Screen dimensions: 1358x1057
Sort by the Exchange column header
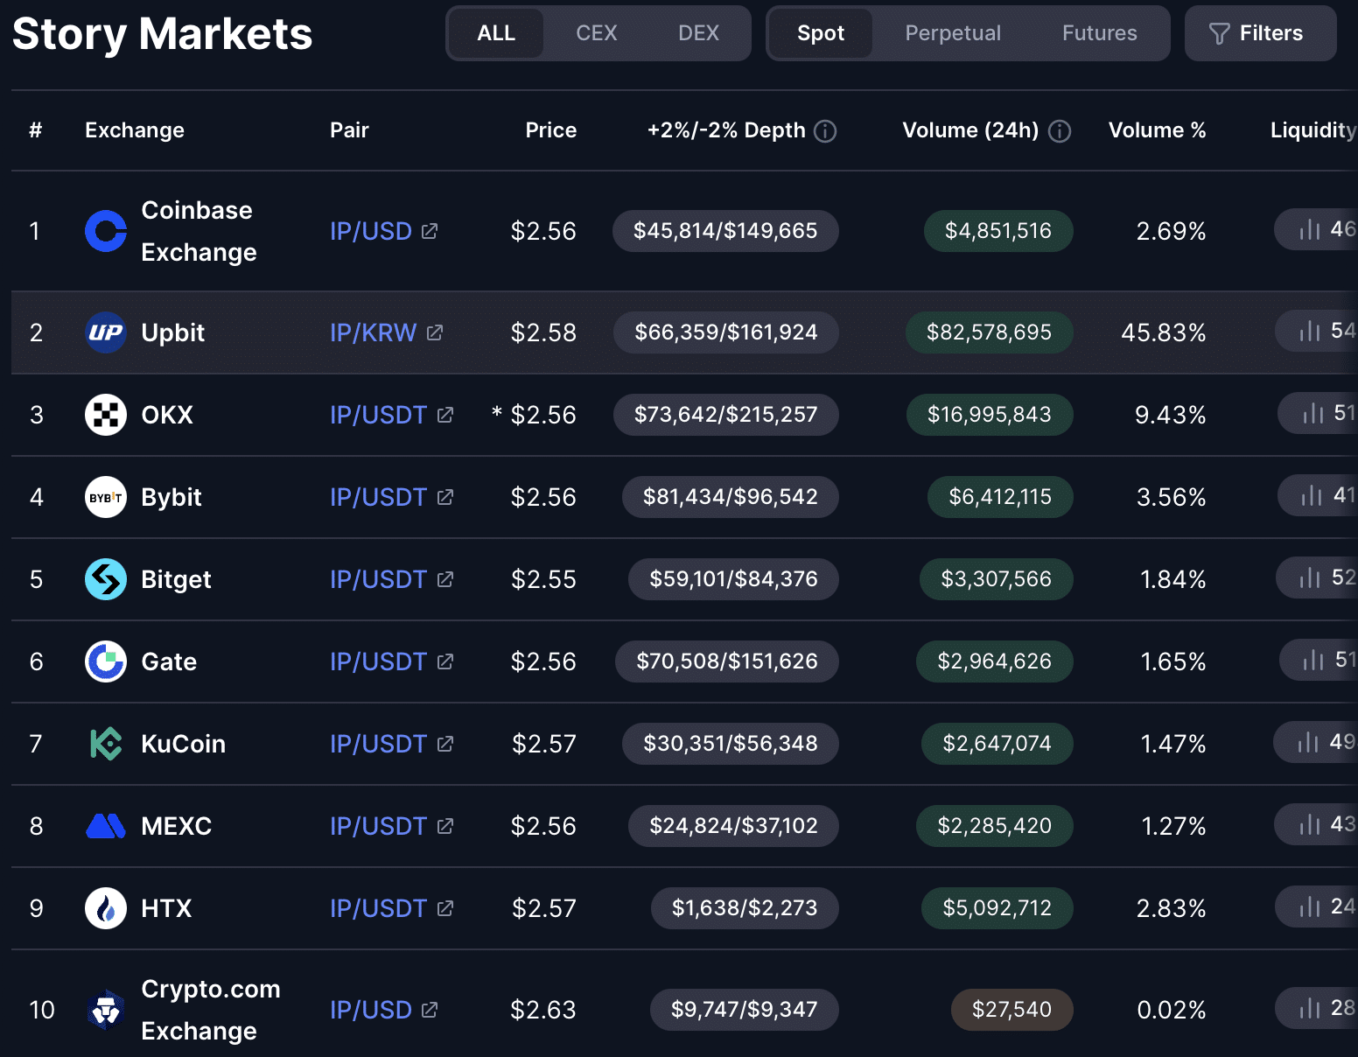[135, 130]
